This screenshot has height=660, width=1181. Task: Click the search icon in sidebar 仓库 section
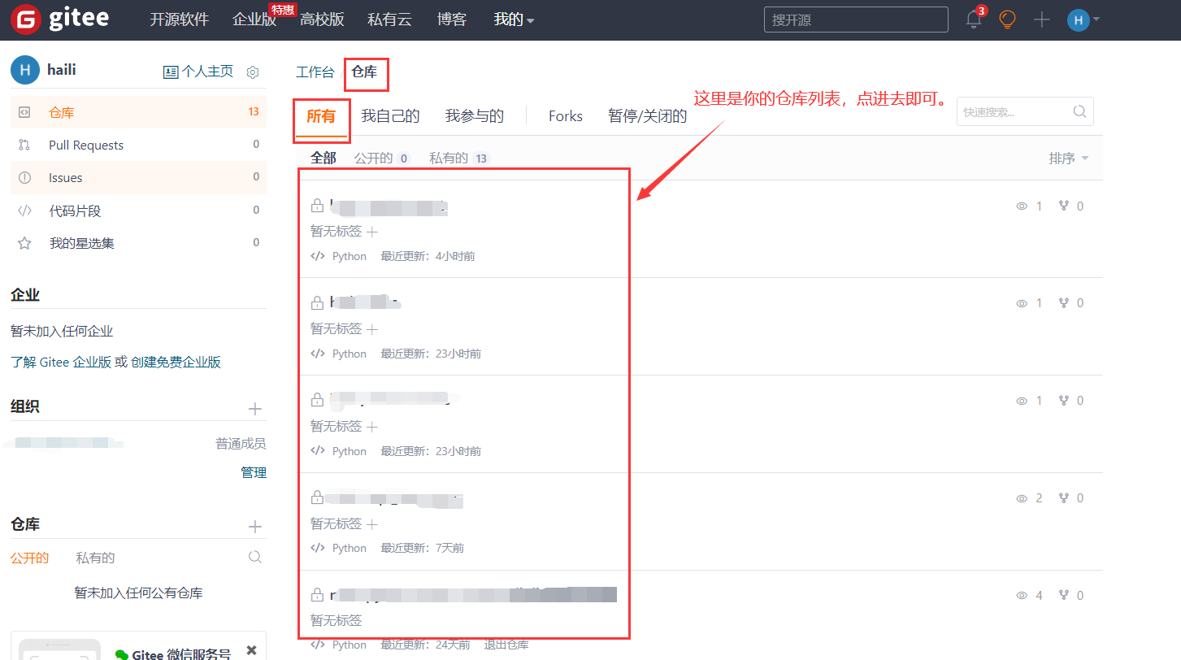[x=254, y=557]
